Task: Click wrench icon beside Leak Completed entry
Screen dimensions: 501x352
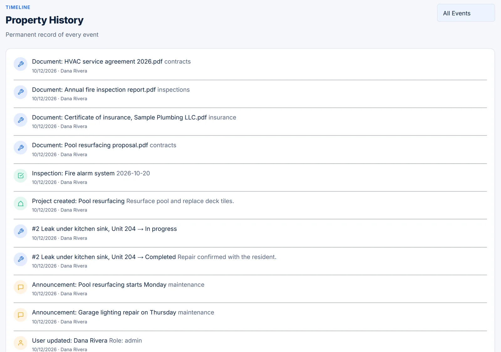Action: coord(21,259)
